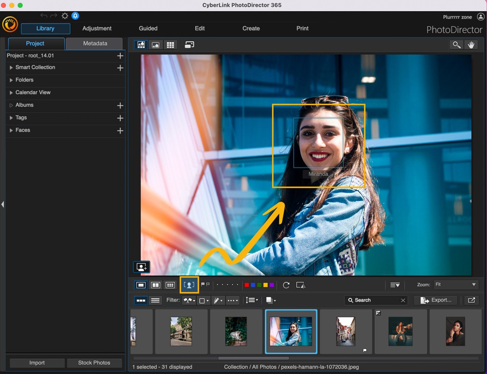Switch to the Adjustment tab
Viewport: 487px width, 374px height.
point(97,28)
